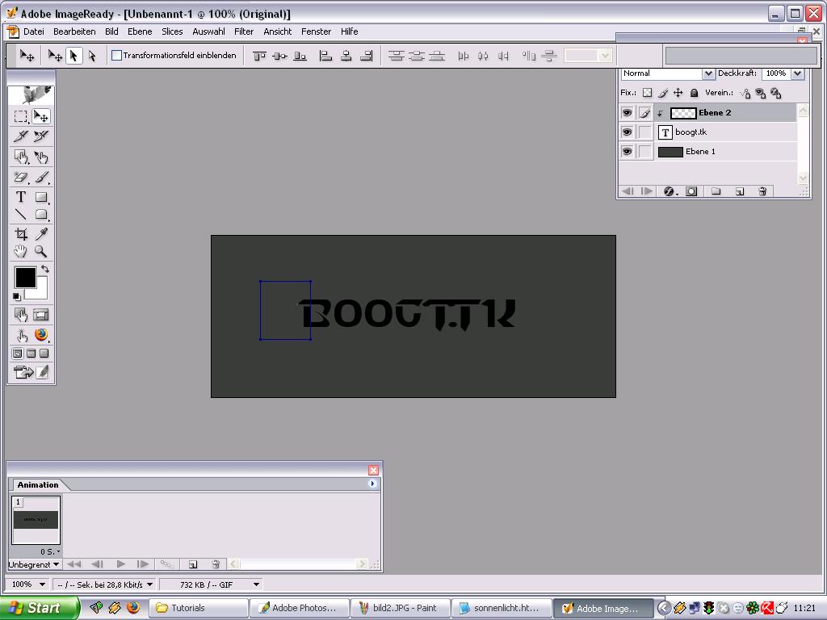Delete layer using Layers panel trash icon
Image resolution: width=827 pixels, height=620 pixels.
click(762, 191)
